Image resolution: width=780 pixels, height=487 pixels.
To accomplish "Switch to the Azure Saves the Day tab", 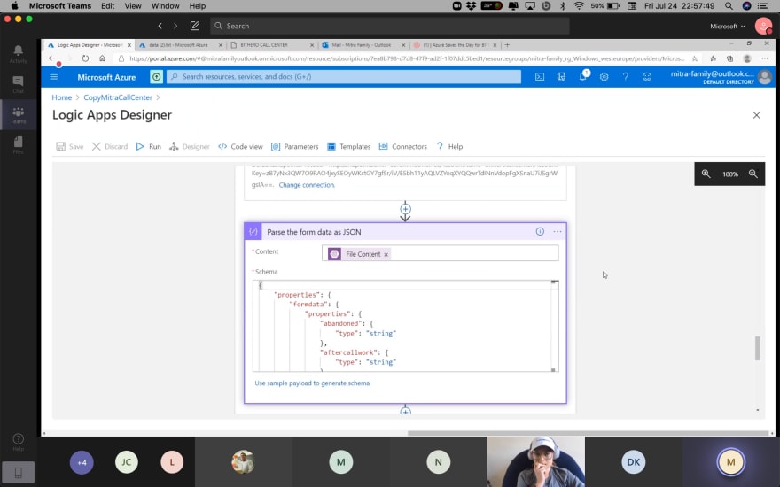I will point(456,45).
